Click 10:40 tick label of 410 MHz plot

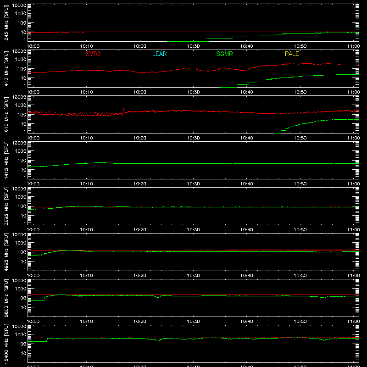(x=246, y=92)
